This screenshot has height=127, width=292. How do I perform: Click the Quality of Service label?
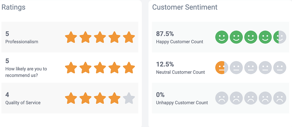tap(23, 103)
